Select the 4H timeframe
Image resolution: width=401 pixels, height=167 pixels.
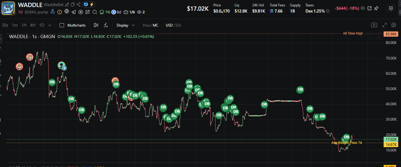coord(33,25)
